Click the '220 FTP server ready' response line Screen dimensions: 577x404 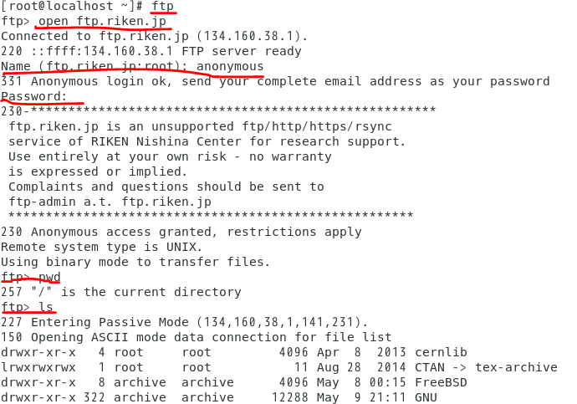151,51
